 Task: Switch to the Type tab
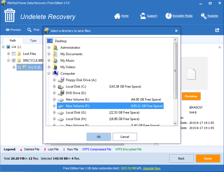coord(33,41)
